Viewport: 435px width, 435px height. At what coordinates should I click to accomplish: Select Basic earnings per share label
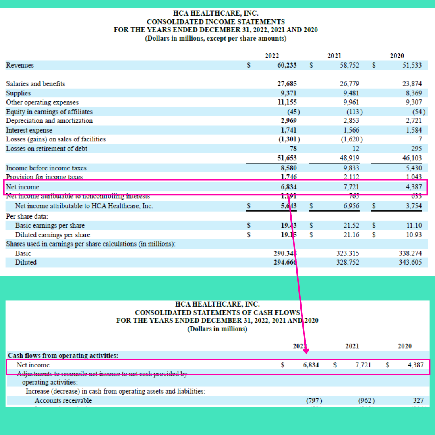click(x=50, y=226)
